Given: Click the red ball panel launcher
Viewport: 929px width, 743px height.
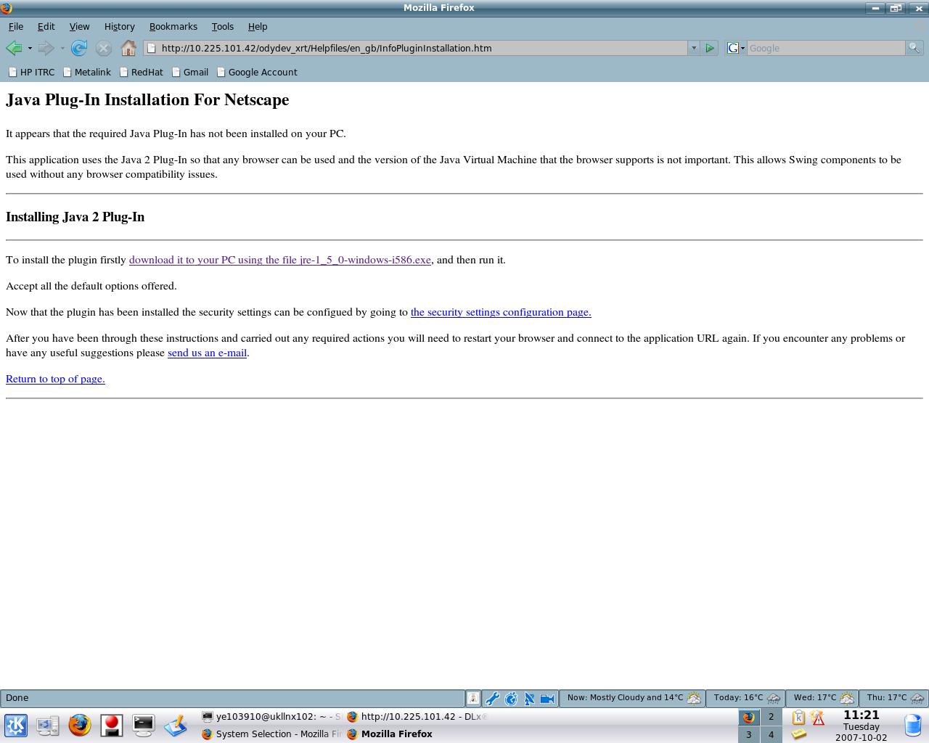Looking at the screenshot, I should click(112, 725).
